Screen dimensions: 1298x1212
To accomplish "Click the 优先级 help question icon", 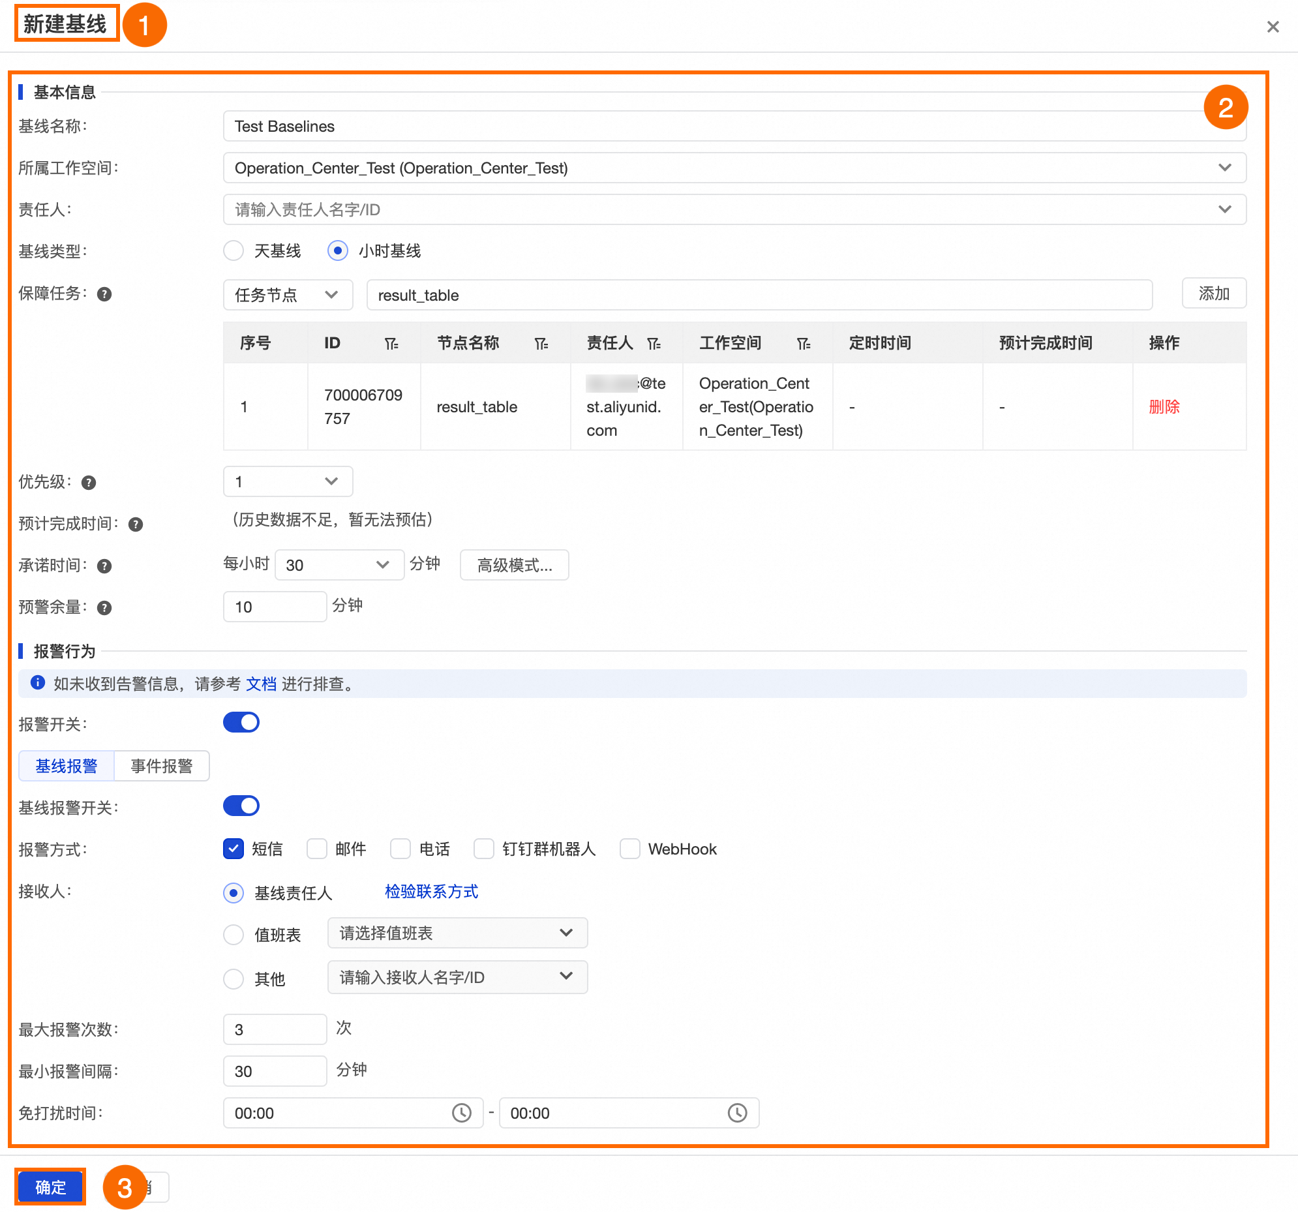I will point(89,483).
